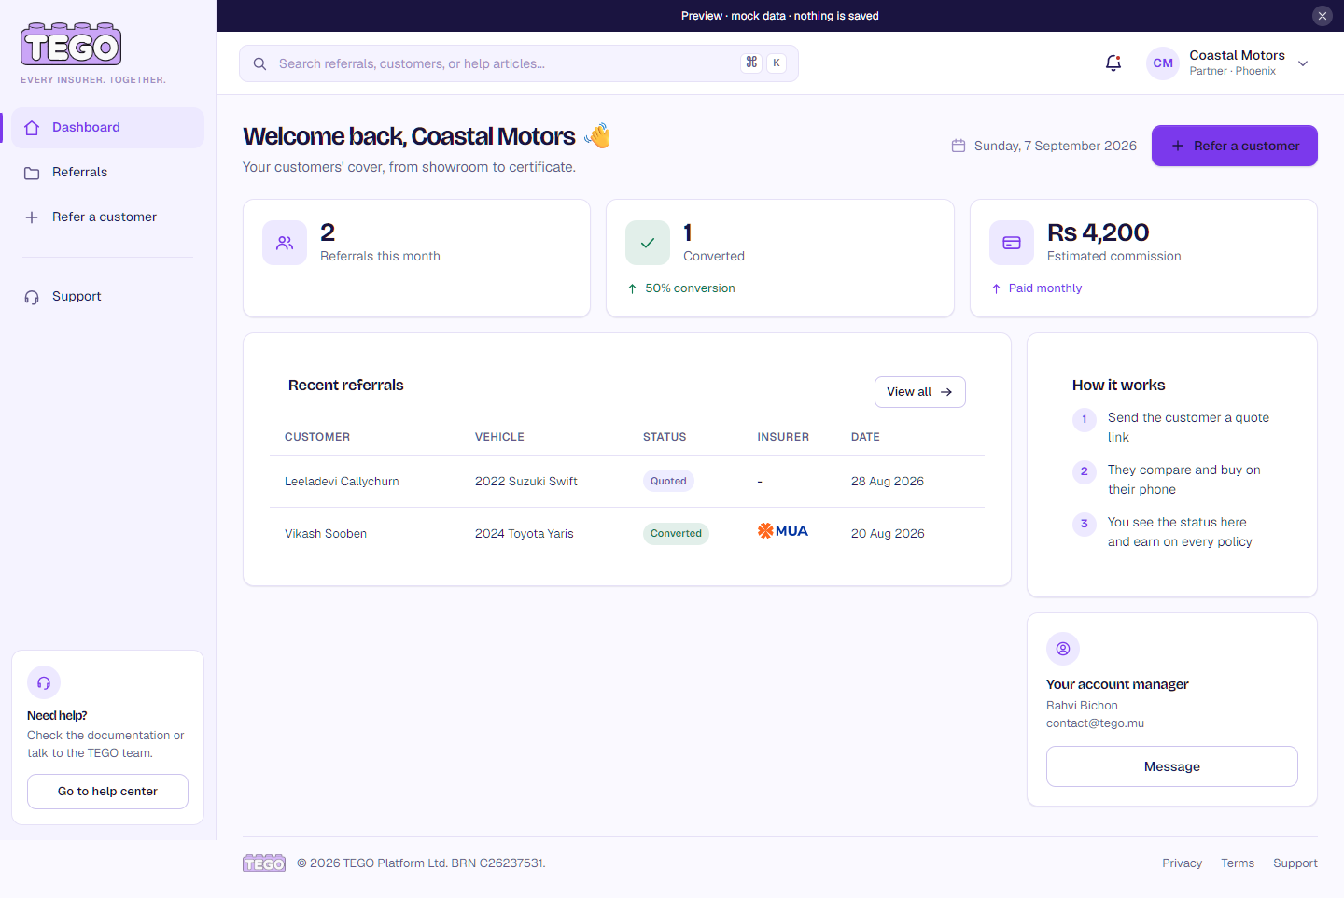
Task: Click the commission card icon
Action: [x=1012, y=243]
